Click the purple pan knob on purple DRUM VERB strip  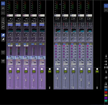point(16,57)
